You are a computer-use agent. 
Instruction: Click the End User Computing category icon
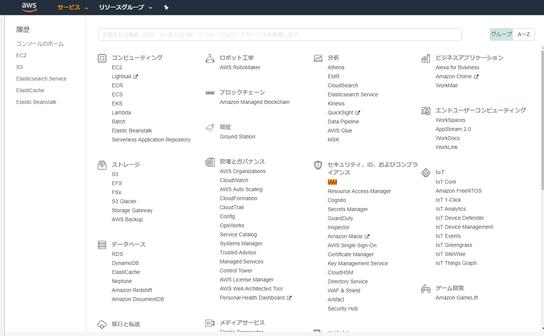click(x=426, y=111)
